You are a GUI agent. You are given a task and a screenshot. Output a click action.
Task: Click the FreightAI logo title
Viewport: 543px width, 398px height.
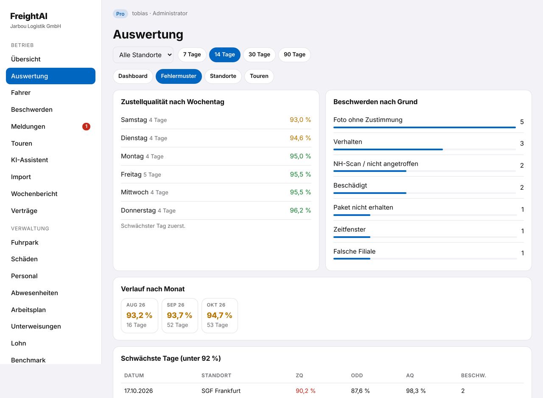29,16
